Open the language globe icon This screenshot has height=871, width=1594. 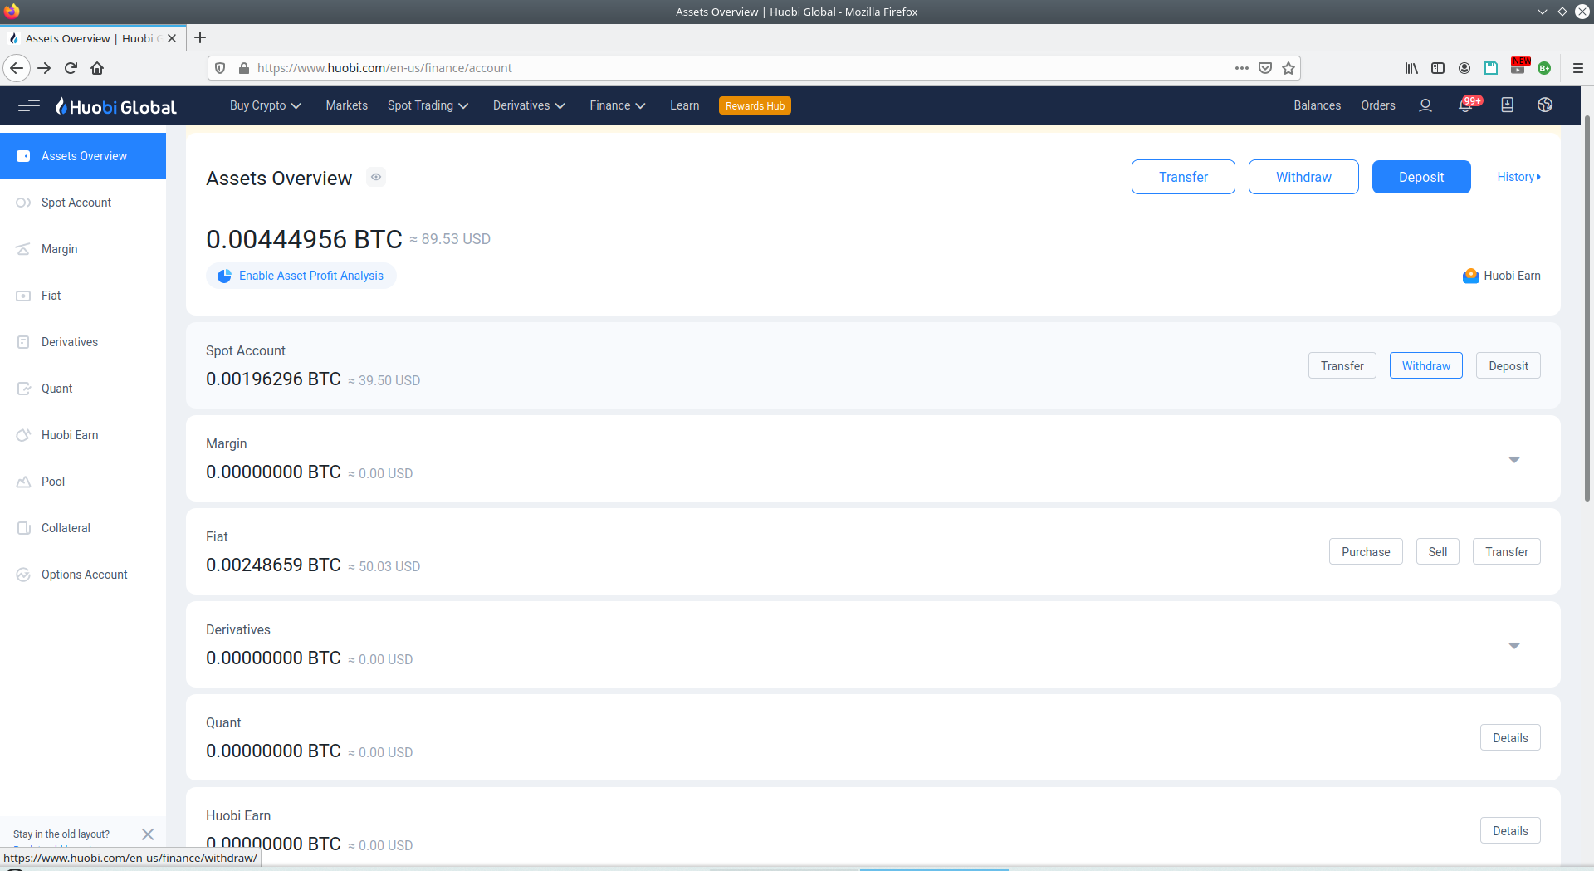1545,105
